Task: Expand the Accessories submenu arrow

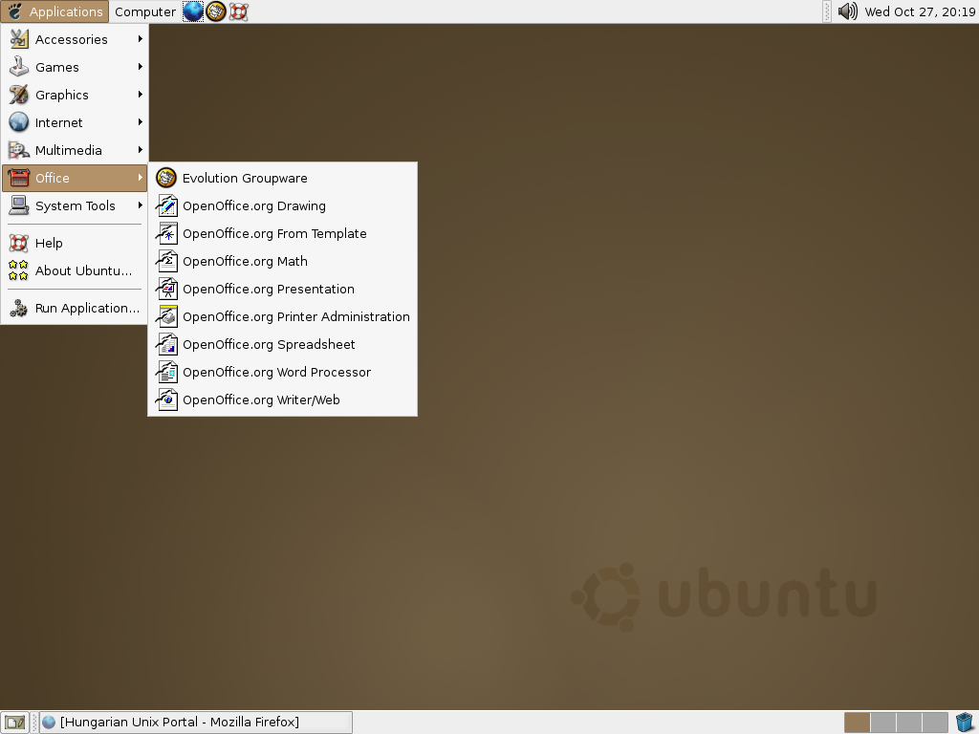Action: pyautogui.click(x=140, y=38)
